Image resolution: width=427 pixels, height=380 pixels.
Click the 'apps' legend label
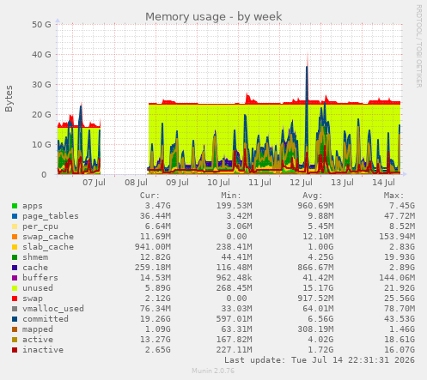point(33,206)
